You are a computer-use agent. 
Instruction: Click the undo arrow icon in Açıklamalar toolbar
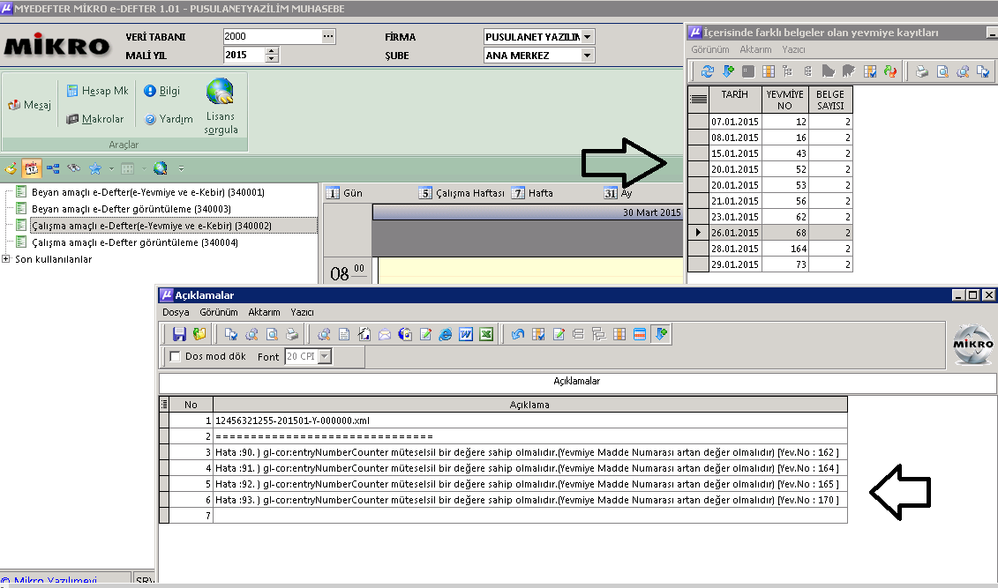coord(517,334)
